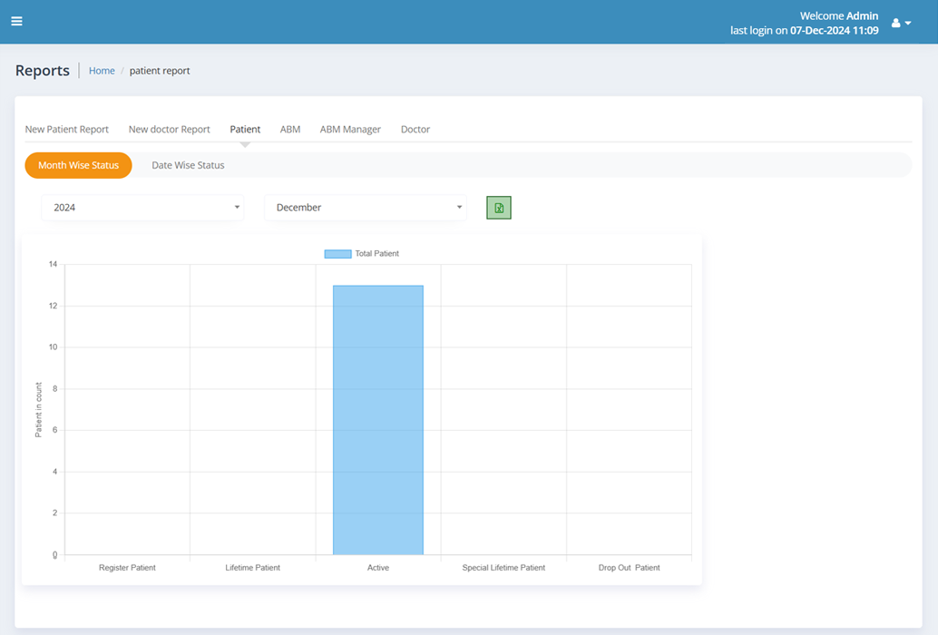938x635 pixels.
Task: Click the Register Patient axis label
Action: pyautogui.click(x=127, y=568)
